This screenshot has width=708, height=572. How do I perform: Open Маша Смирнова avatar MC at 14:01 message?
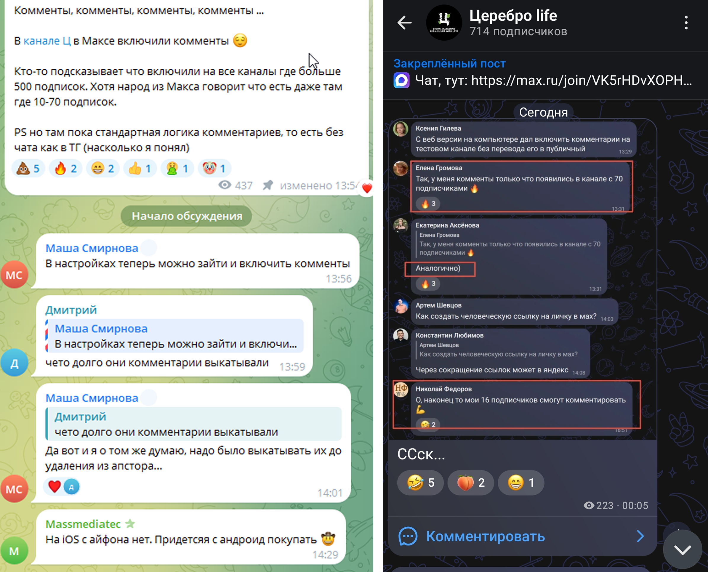(14, 489)
